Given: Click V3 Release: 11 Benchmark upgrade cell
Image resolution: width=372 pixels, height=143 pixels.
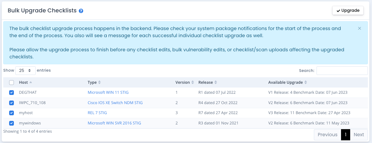Looking at the screenshot, I should click(x=309, y=113).
